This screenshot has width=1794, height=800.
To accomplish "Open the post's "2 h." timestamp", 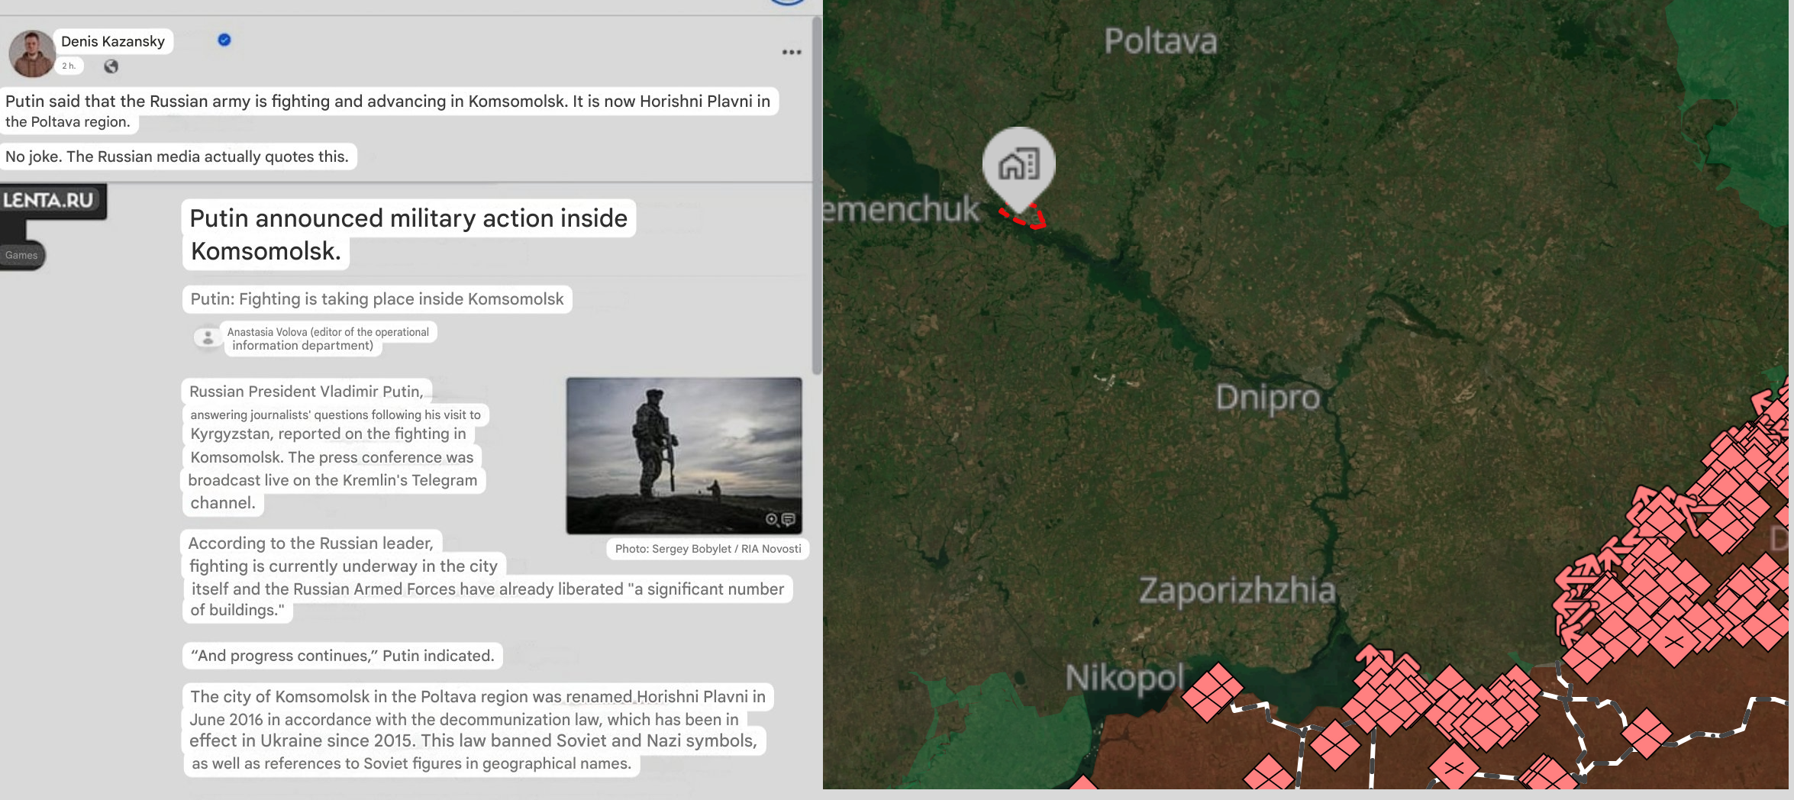I will [x=69, y=66].
